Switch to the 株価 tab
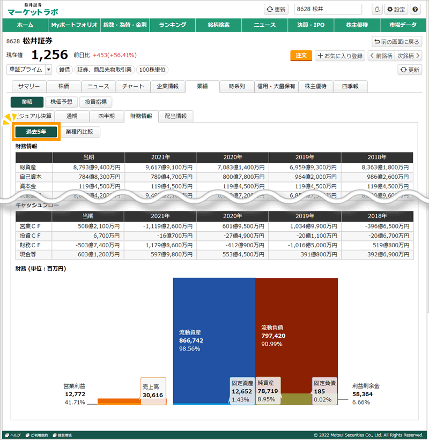The height and width of the screenshot is (440, 429). pos(64,86)
